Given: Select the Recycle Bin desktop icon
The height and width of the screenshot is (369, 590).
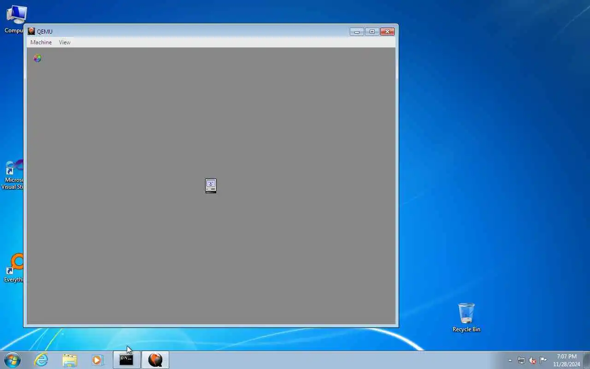Looking at the screenshot, I should 466,317.
